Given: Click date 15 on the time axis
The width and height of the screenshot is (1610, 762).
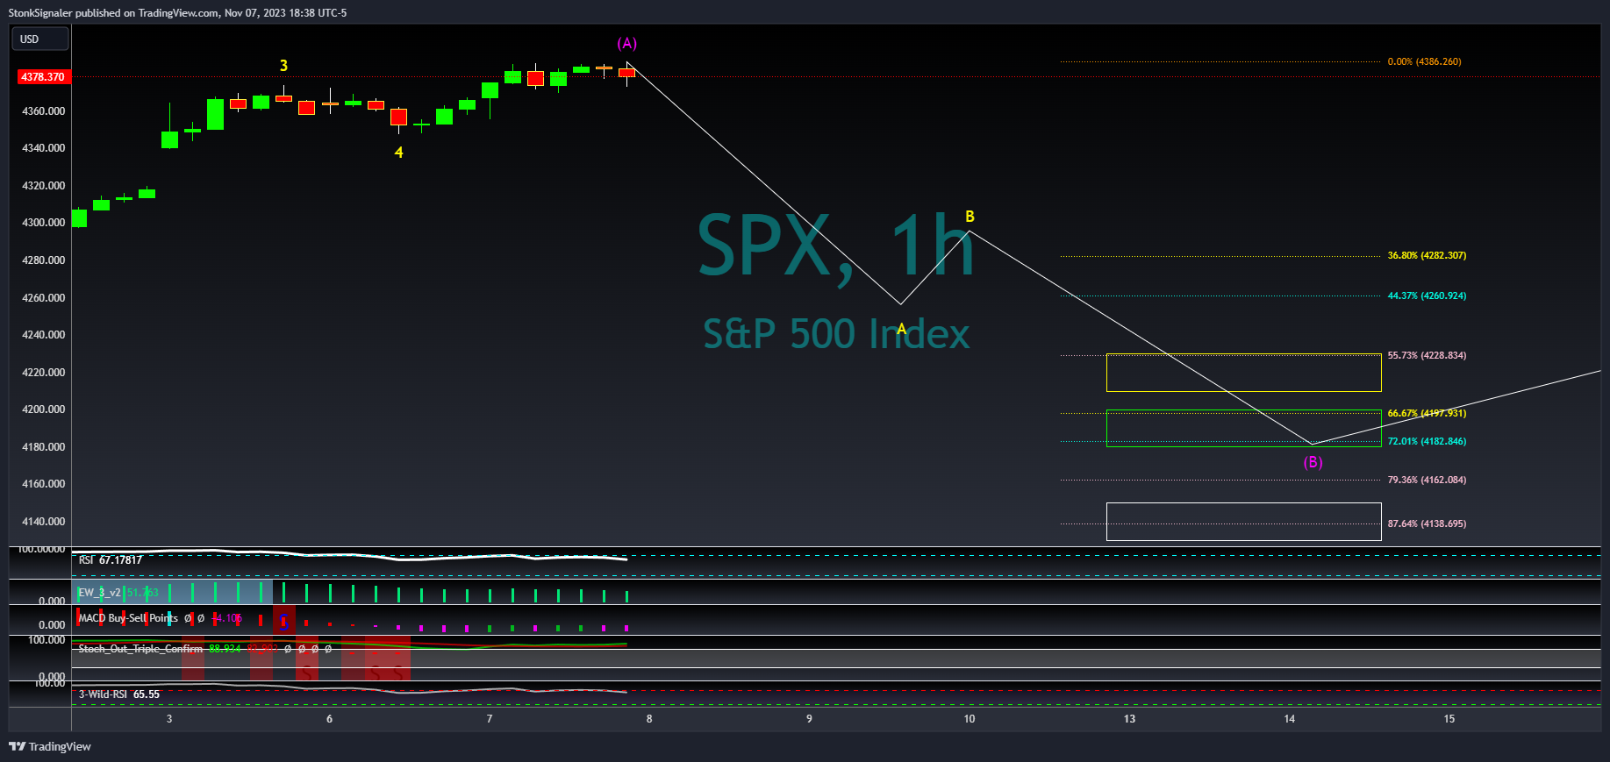Looking at the screenshot, I should [x=1449, y=719].
